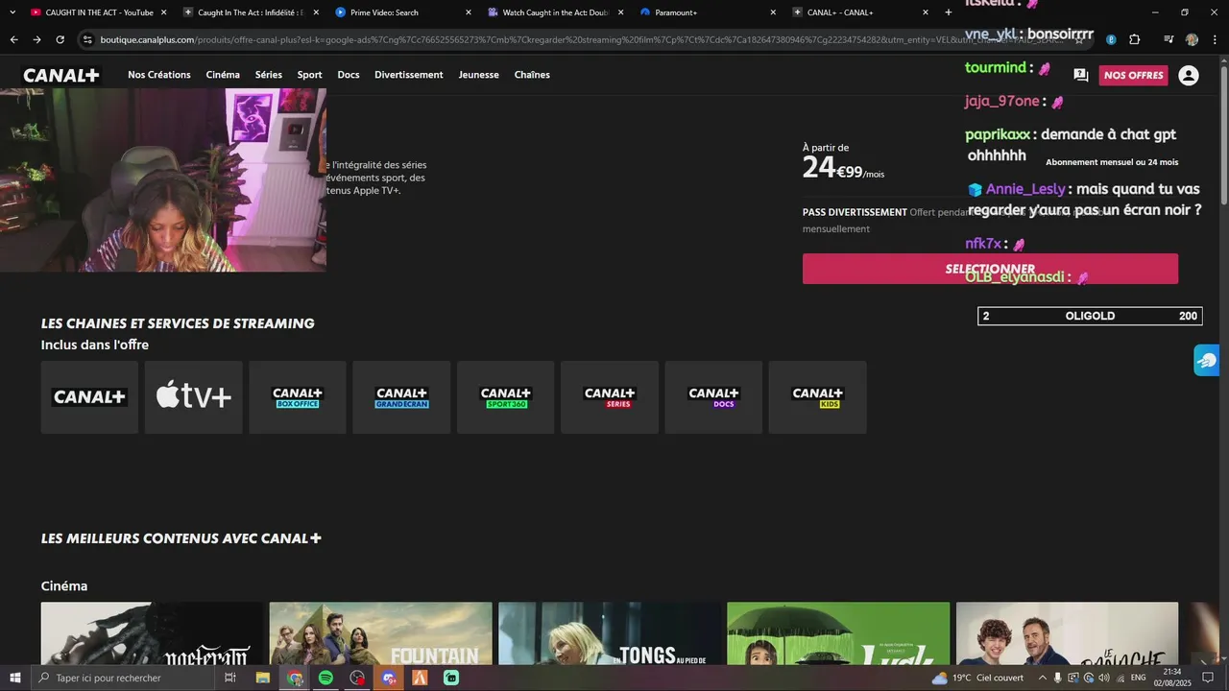Click the CANAL+ logo in the header

61,75
